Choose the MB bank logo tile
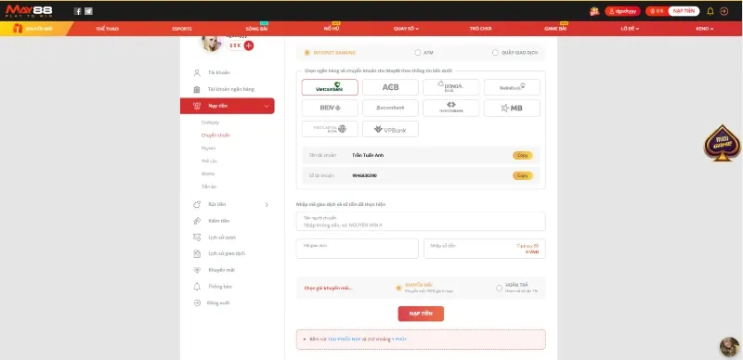The height and width of the screenshot is (360, 743). tap(512, 108)
